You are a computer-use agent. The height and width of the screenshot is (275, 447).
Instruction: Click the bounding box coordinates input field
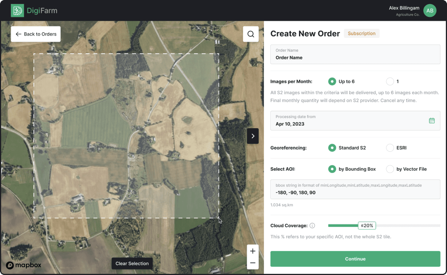click(x=355, y=189)
